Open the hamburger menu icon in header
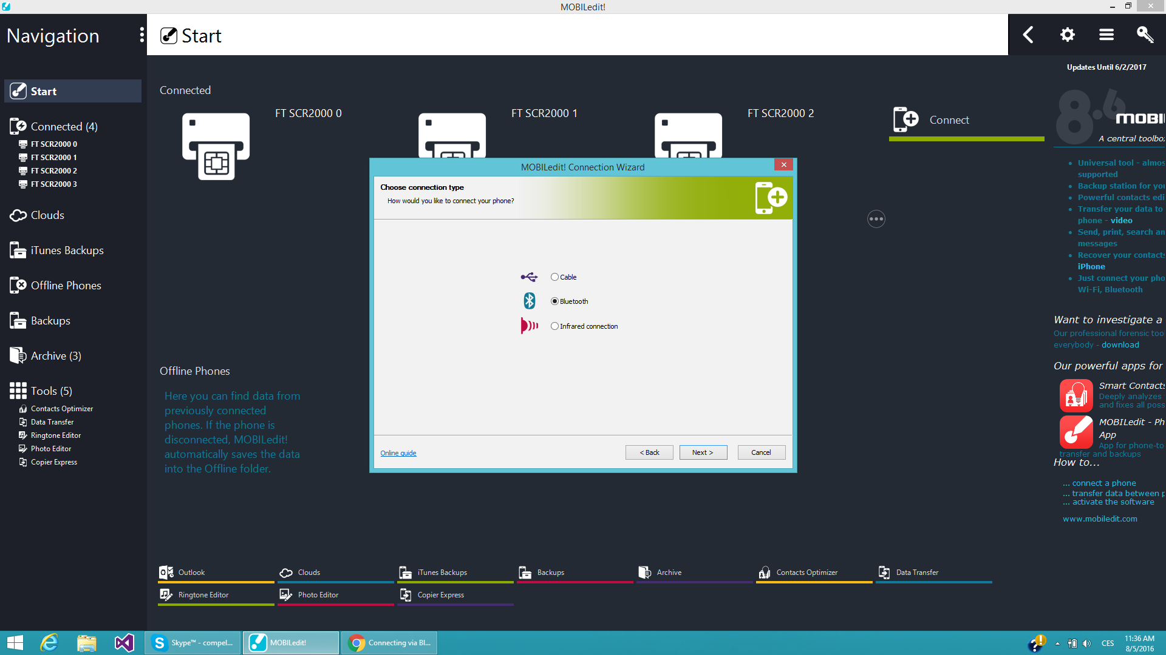Image resolution: width=1166 pixels, height=655 pixels. click(x=1106, y=35)
